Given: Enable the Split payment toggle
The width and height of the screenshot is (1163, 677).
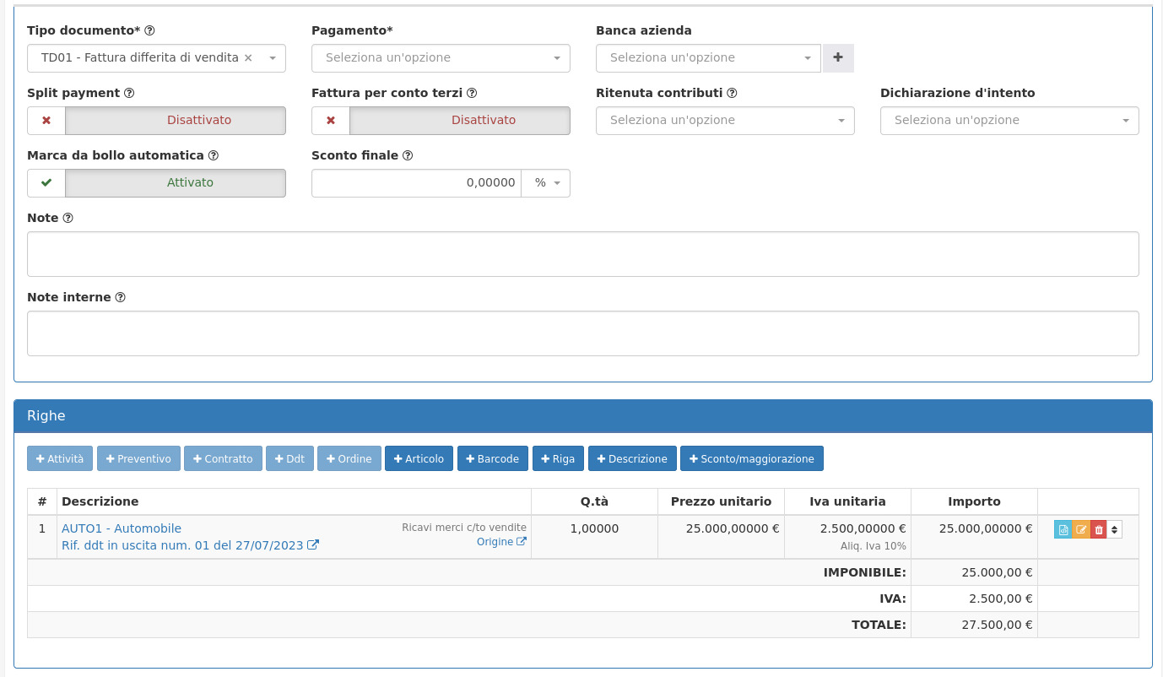Looking at the screenshot, I should (156, 121).
